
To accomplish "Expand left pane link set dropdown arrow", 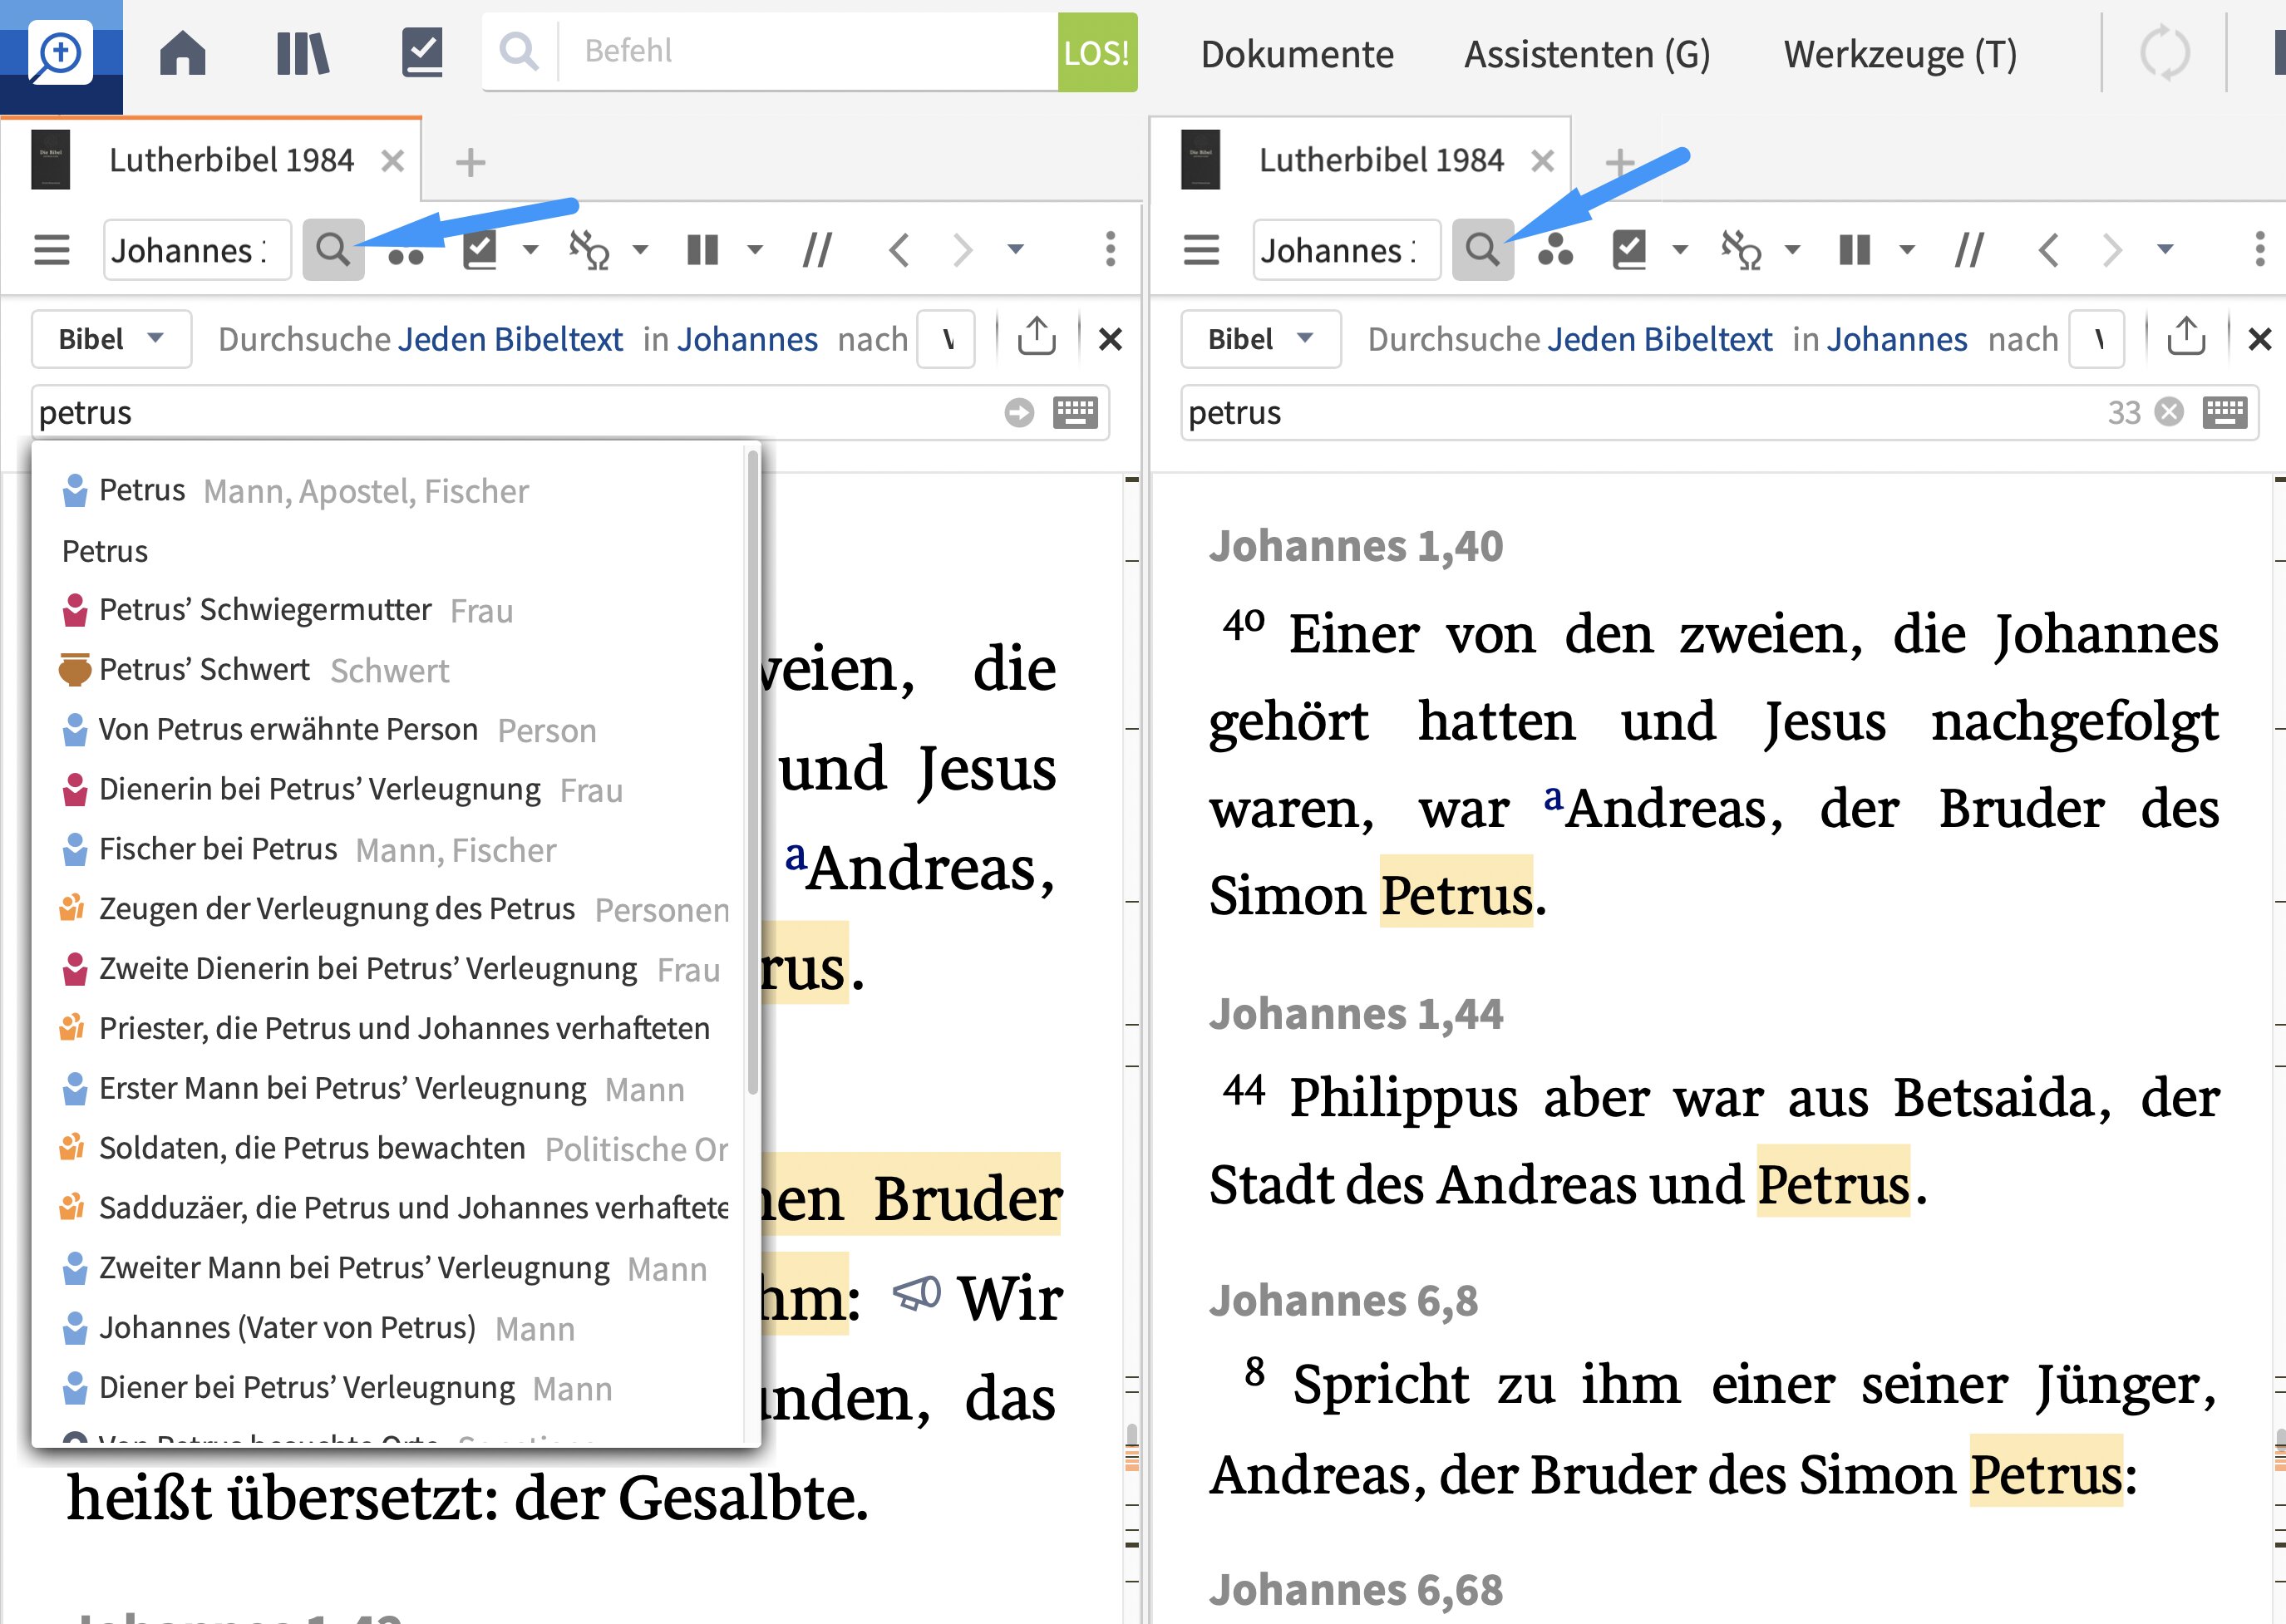I will [x=641, y=249].
